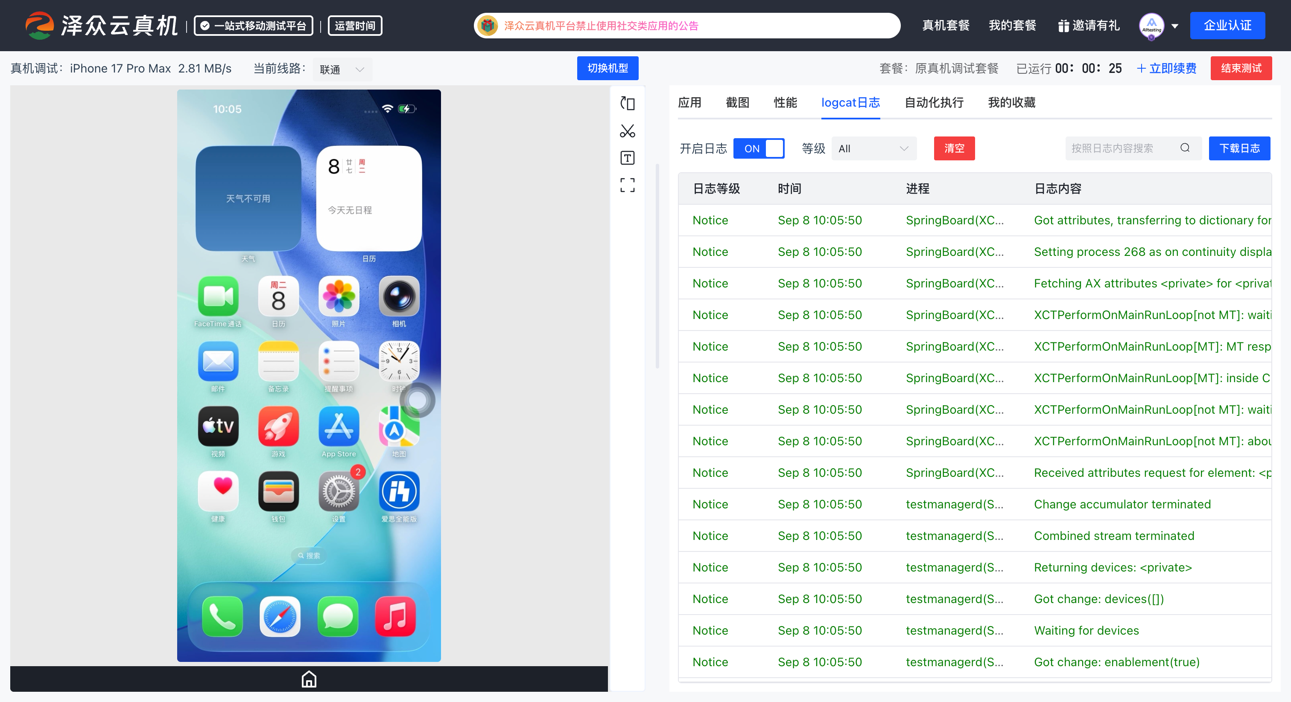Viewport: 1291px width, 702px height.
Task: Open the 真机套餐 menu item
Action: point(946,26)
